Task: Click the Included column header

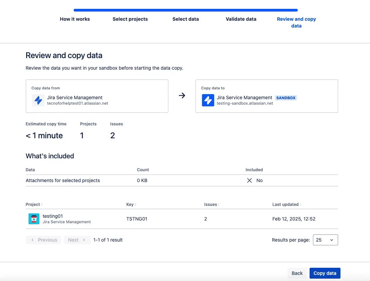Action: click(254, 170)
